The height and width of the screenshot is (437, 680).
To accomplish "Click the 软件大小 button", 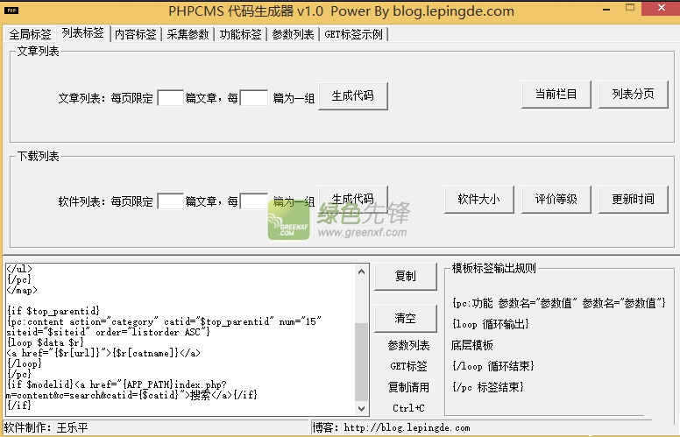I will [x=479, y=199].
